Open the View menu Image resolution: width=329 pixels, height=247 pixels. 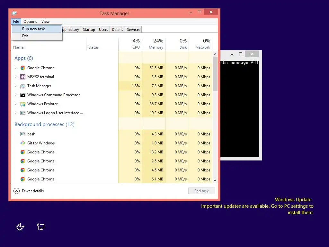coord(45,22)
